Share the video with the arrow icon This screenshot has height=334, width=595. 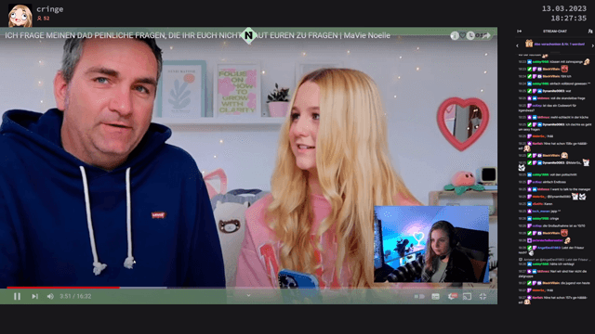pyautogui.click(x=486, y=35)
